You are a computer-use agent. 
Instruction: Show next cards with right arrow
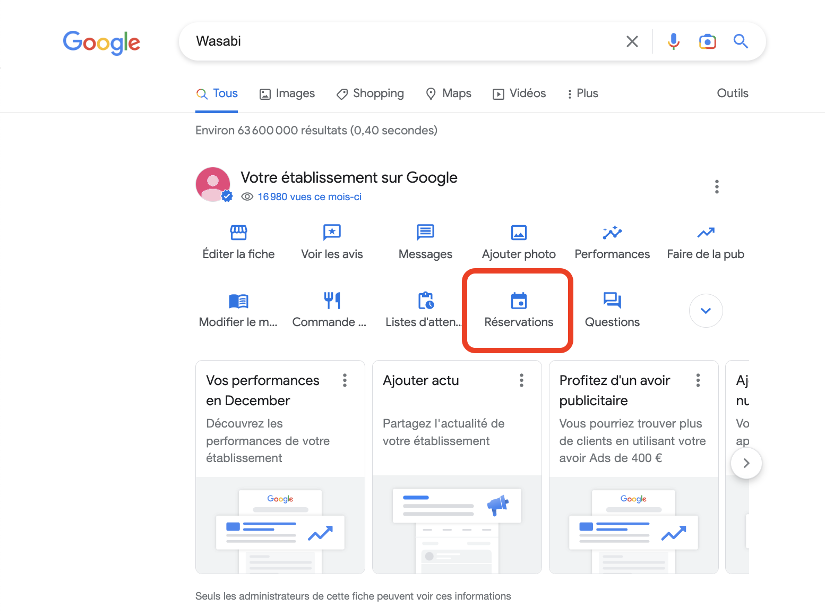pyautogui.click(x=746, y=463)
